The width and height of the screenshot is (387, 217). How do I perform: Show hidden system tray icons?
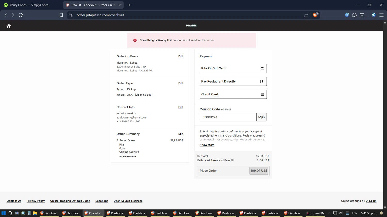(x=329, y=213)
